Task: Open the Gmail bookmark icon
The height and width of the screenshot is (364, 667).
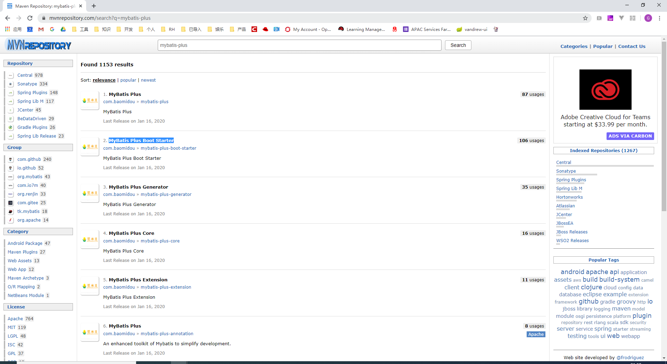Action: [x=41, y=29]
